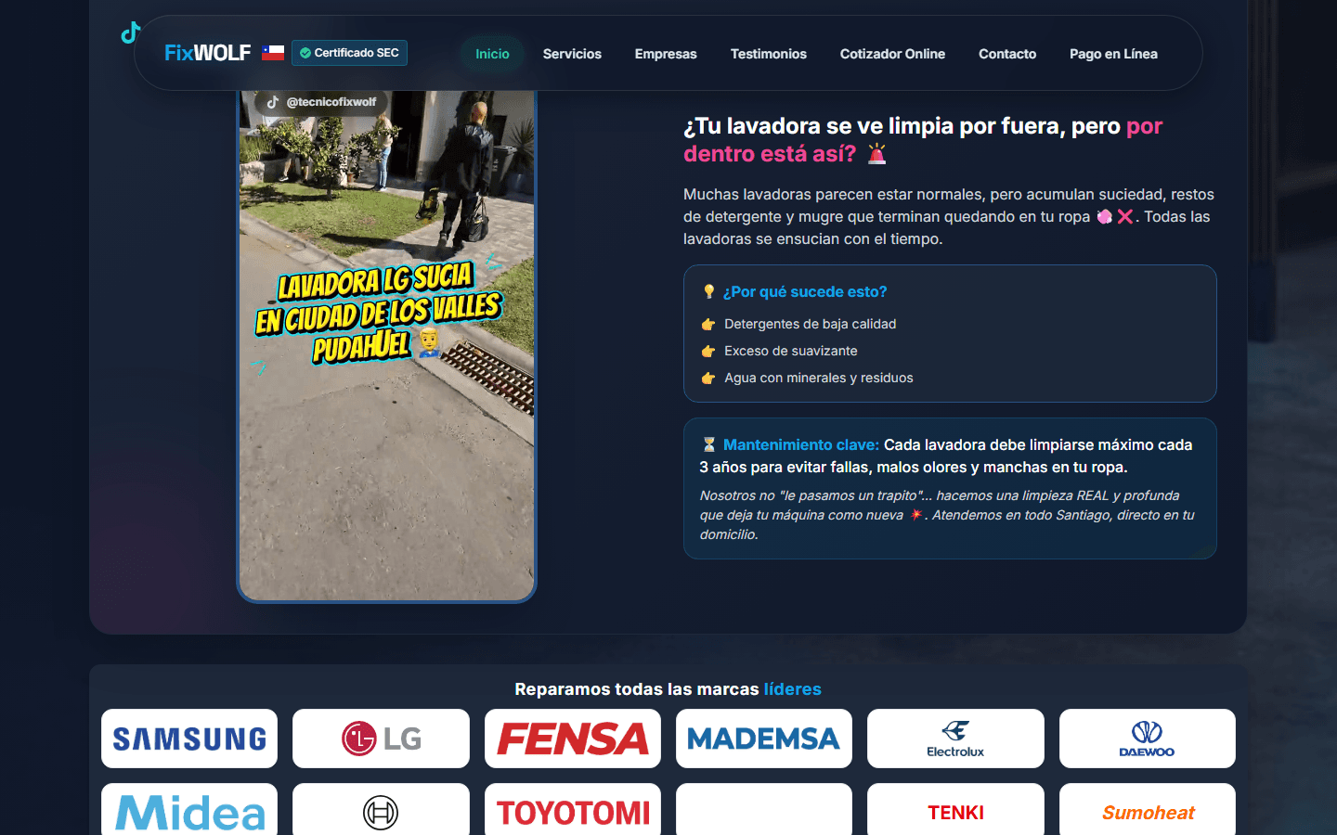The image size is (1337, 835).
Task: Click the lightbulb icon next to ¿Por qué sucede esto?
Action: [x=708, y=291]
